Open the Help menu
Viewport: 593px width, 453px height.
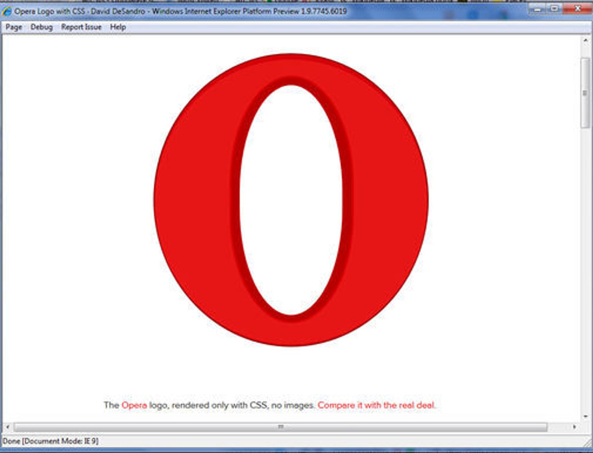[x=118, y=27]
